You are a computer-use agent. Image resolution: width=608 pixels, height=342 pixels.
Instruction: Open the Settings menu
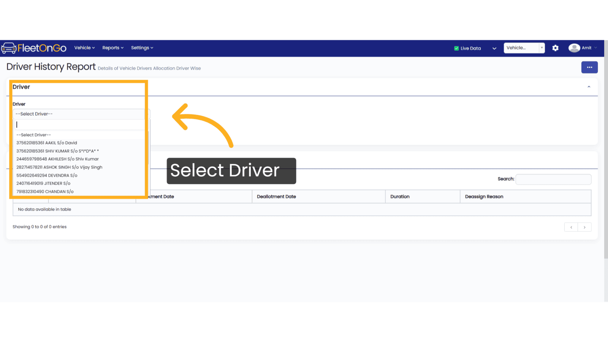[x=142, y=48]
